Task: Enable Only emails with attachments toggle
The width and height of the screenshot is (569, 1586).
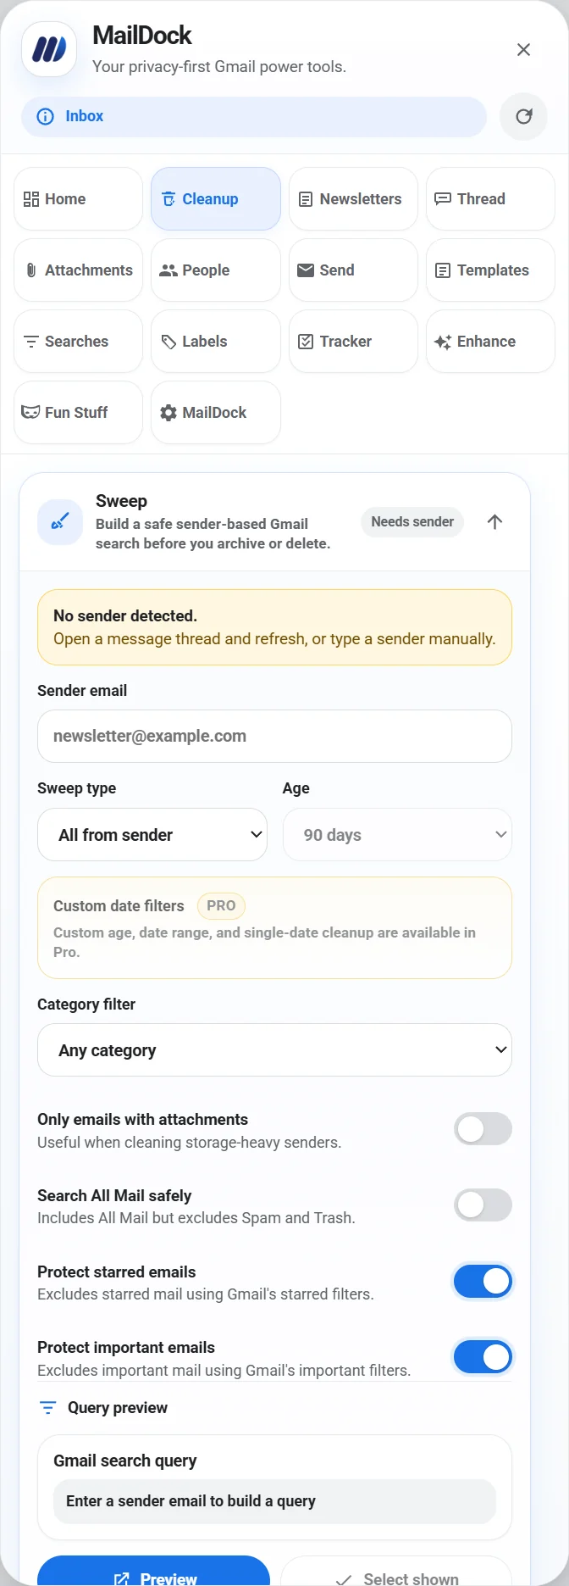Action: tap(483, 1129)
